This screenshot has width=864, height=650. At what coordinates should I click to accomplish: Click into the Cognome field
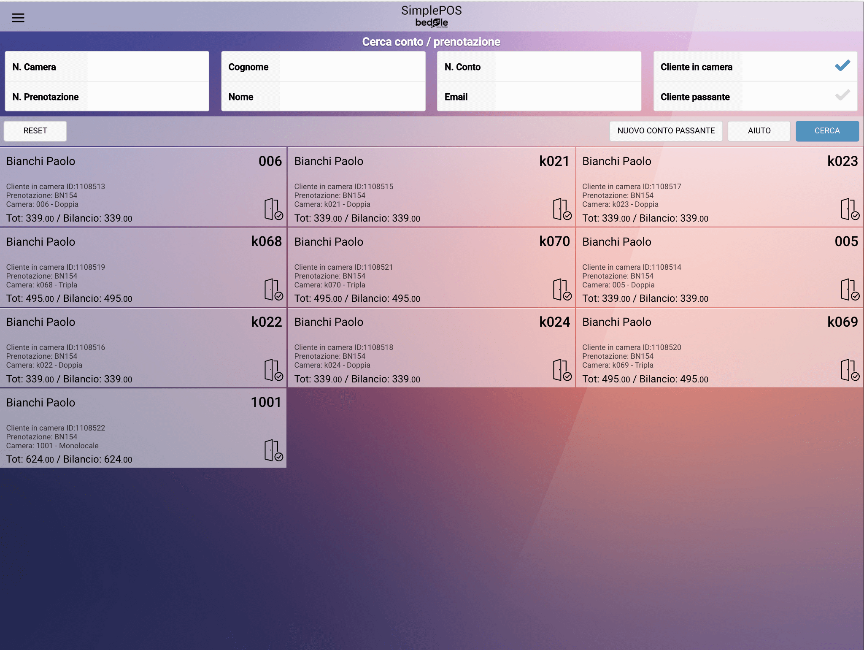352,67
